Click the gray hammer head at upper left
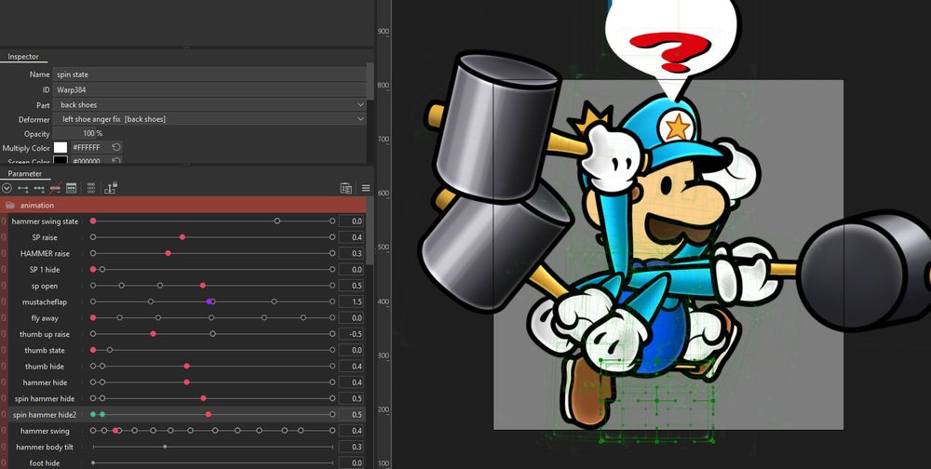 point(496,126)
